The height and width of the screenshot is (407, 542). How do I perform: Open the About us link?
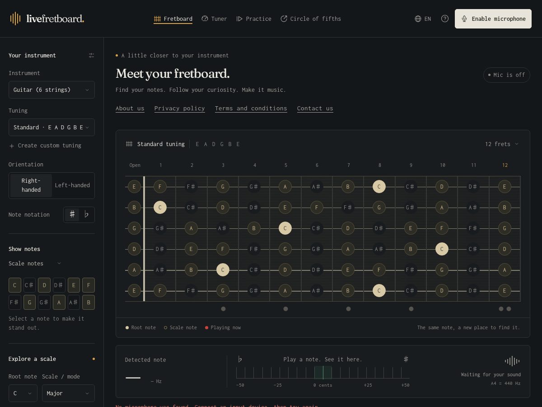[130, 109]
